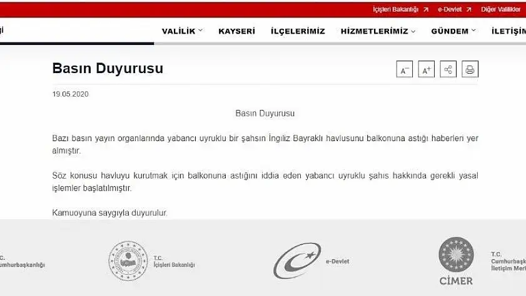This screenshot has height=296, width=526.
Task: Click the arrow icon beside İçişleri Bakanlığı
Action: click(x=426, y=10)
